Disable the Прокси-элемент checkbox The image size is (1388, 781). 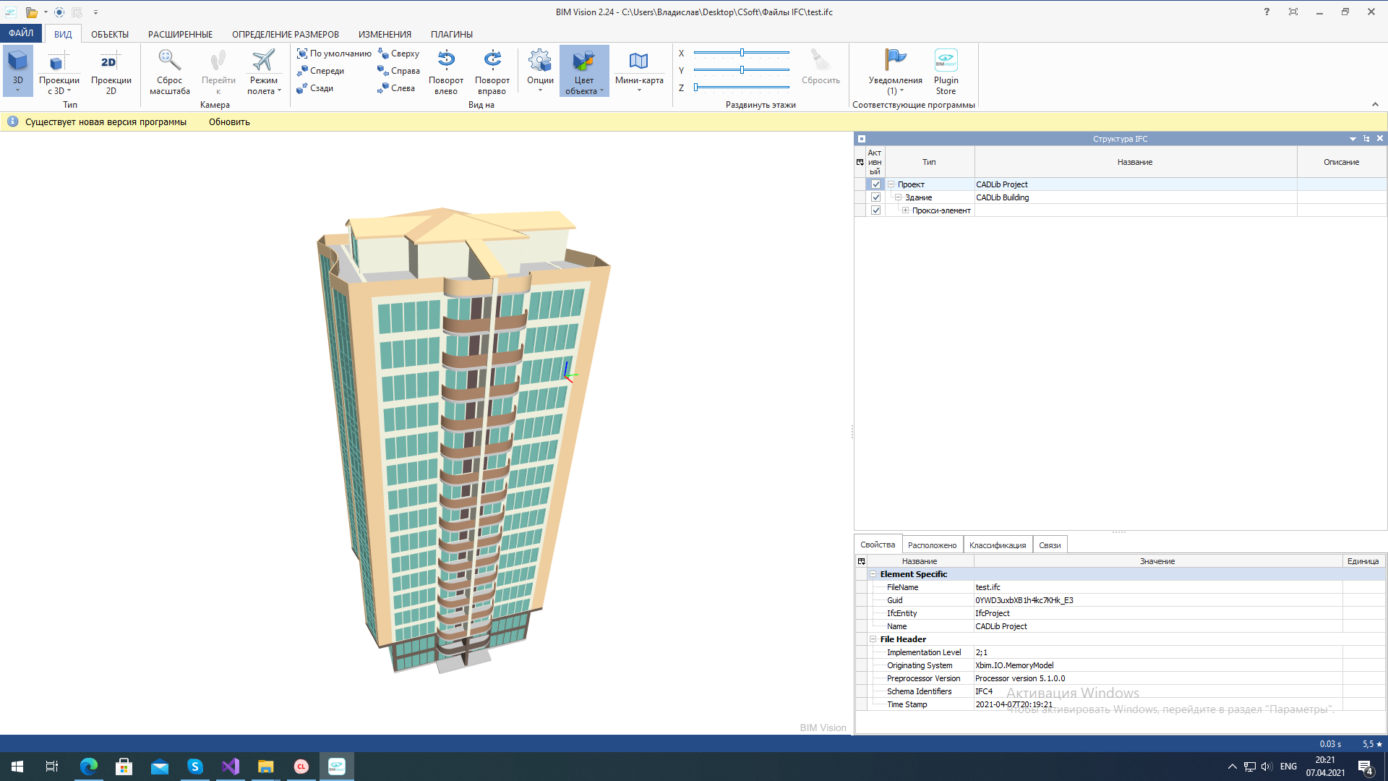876,210
